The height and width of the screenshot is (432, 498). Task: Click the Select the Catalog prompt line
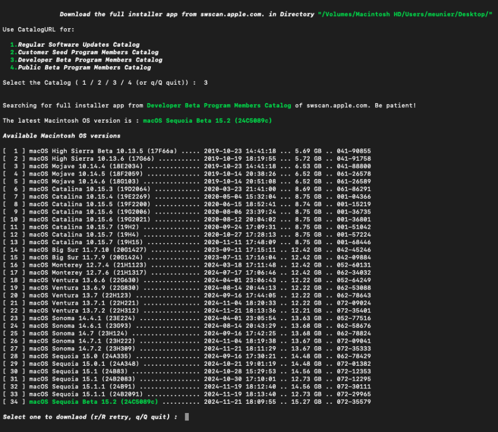tap(105, 83)
